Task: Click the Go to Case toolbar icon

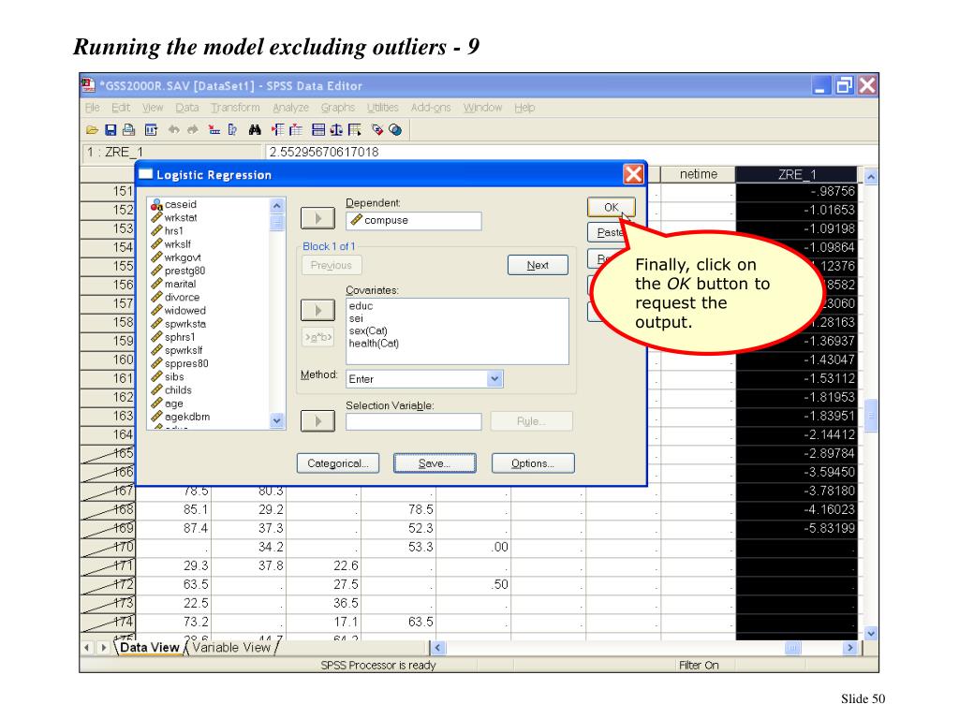Action: point(214,129)
